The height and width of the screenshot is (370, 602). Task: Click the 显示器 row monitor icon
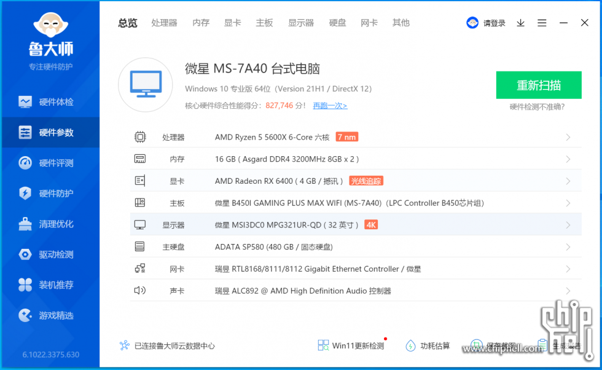coord(140,225)
